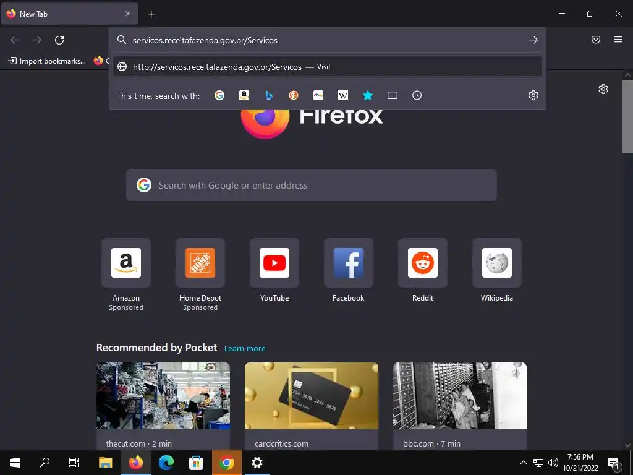The image size is (633, 475).
Task: Open a new tab with plus button
Action: click(x=151, y=14)
